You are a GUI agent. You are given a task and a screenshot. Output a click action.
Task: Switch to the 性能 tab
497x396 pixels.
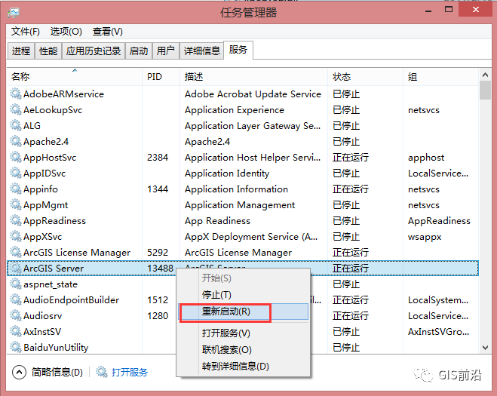[48, 51]
